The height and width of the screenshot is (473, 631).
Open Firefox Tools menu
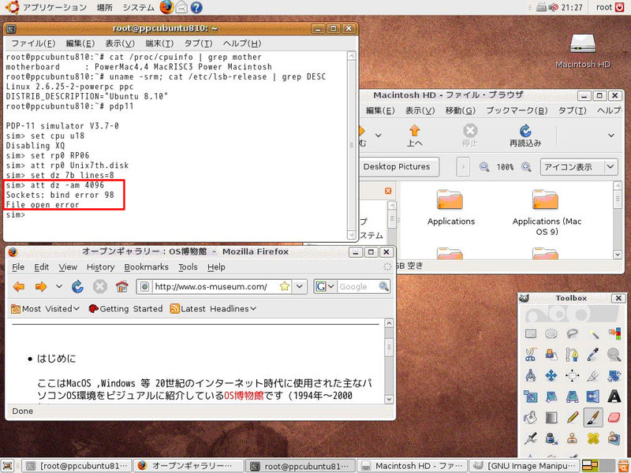pyautogui.click(x=188, y=267)
